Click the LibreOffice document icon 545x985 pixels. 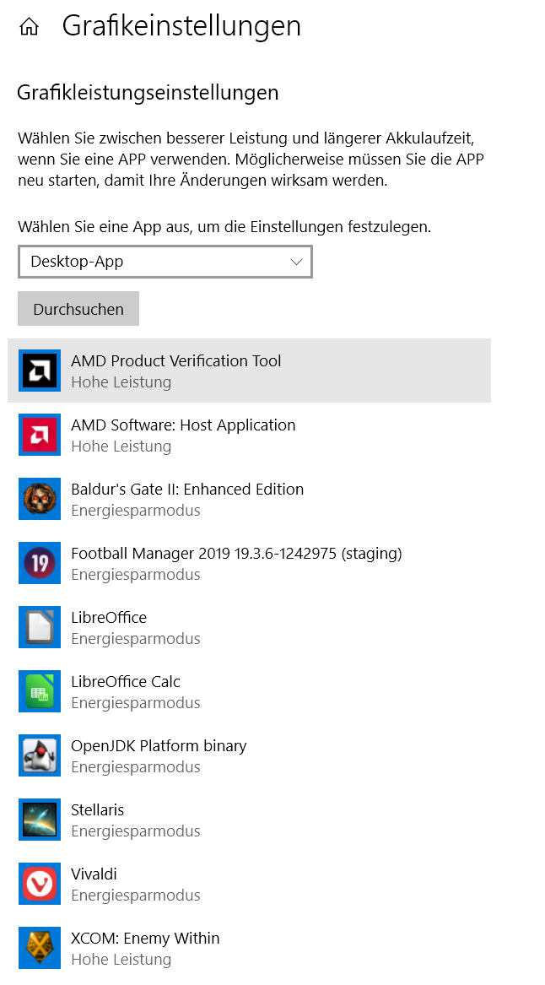[x=40, y=627]
